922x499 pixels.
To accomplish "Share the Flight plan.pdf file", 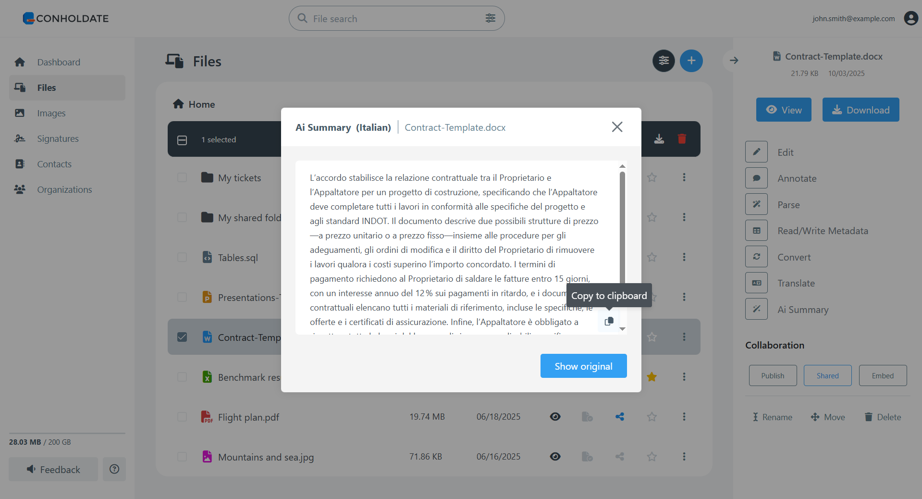I will point(619,417).
